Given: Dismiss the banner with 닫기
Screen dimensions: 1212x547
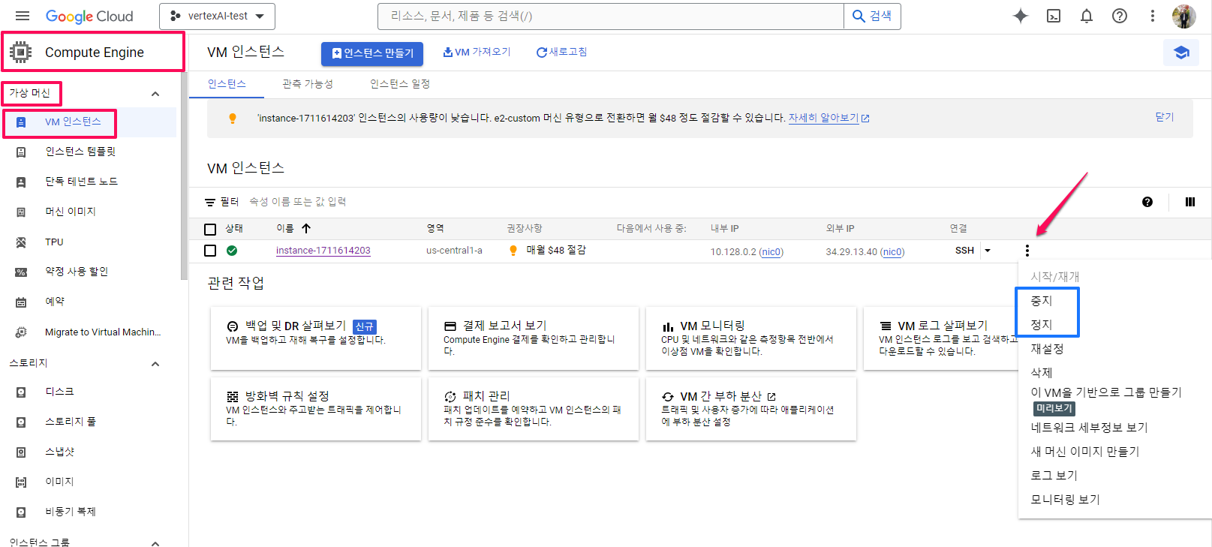Looking at the screenshot, I should click(x=1165, y=117).
